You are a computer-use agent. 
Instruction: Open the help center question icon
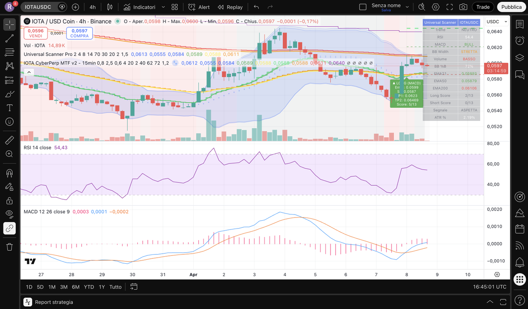[x=520, y=301]
